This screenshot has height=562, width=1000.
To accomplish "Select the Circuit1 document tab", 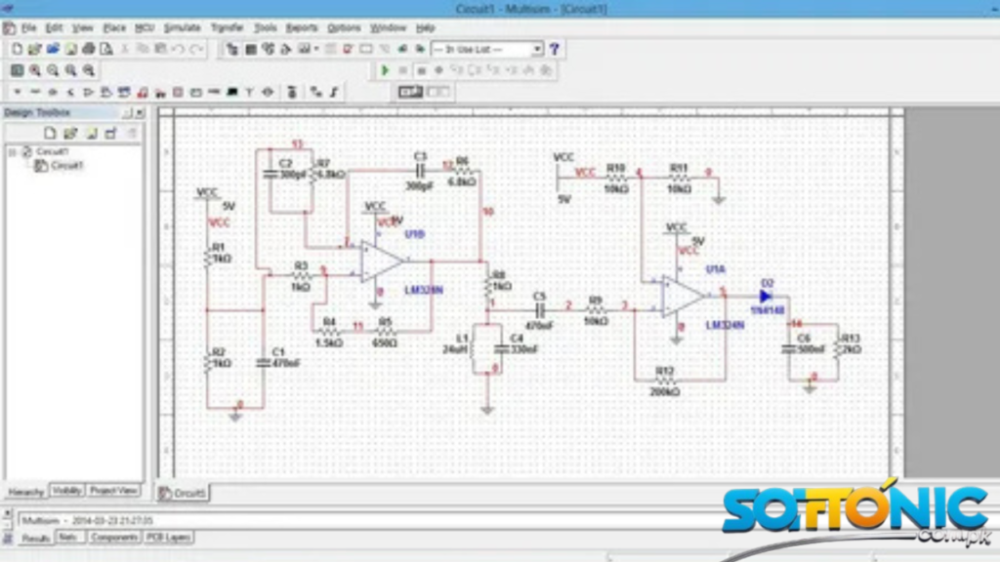I will (x=184, y=493).
